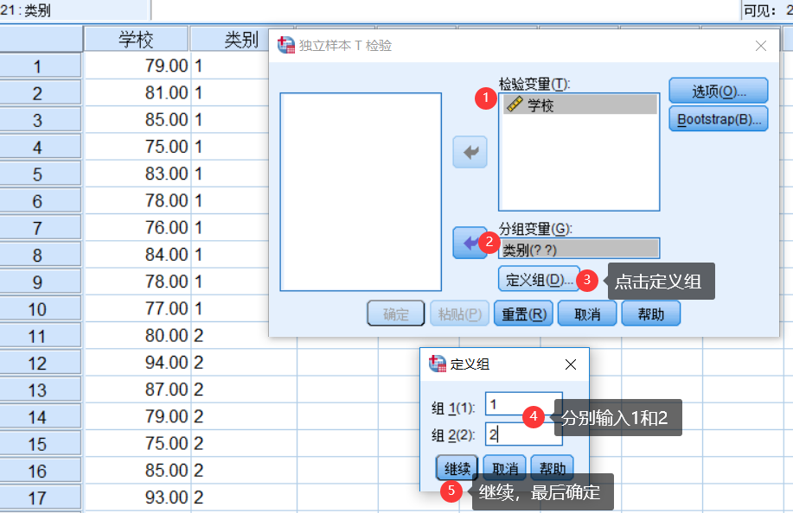
Task: Click 帮助 in T-test dialog
Action: [651, 313]
